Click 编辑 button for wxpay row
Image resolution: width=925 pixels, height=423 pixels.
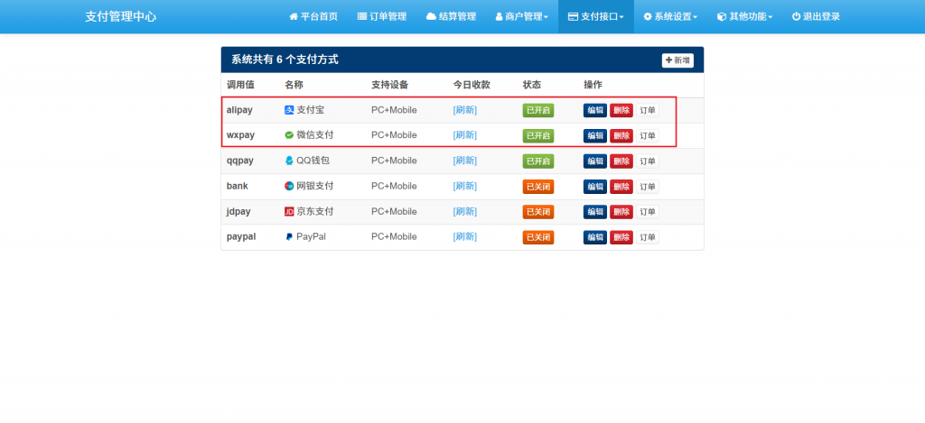pos(594,135)
